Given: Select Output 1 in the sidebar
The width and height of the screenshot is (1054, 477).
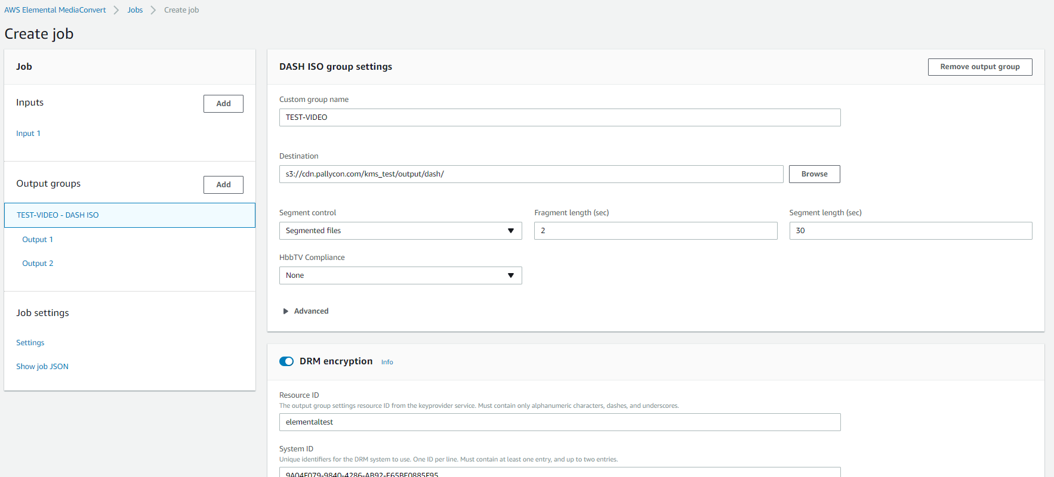Looking at the screenshot, I should click(x=38, y=240).
